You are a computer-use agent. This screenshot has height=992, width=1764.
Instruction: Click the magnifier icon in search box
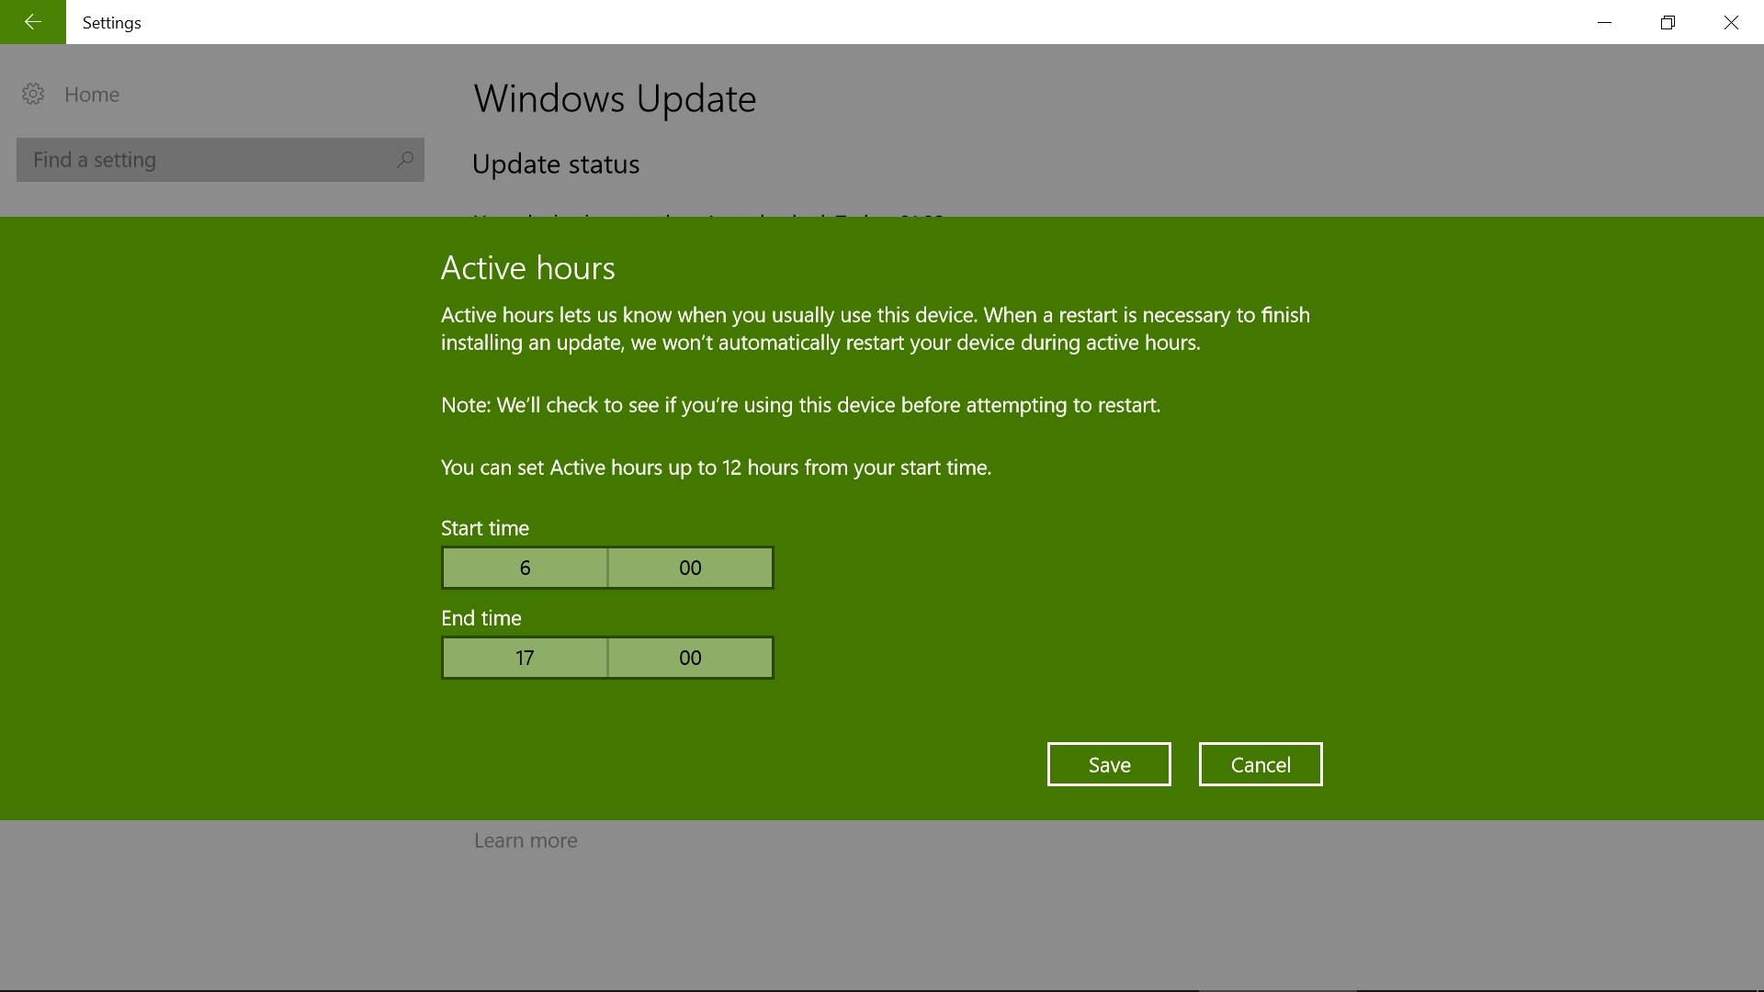404,160
